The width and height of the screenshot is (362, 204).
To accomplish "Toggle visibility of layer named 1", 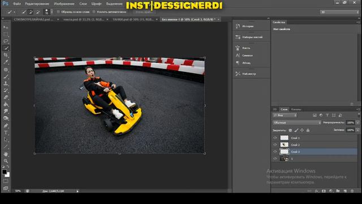I will tap(275, 159).
